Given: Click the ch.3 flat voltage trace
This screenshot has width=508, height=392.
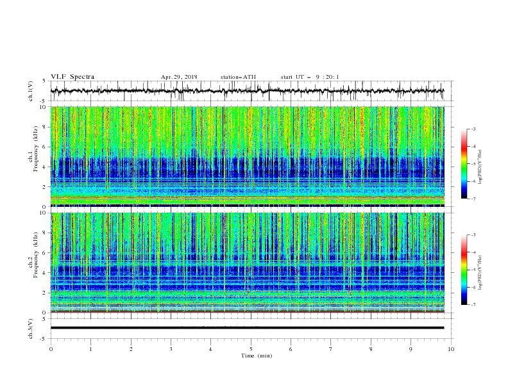Looking at the screenshot, I should point(247,328).
